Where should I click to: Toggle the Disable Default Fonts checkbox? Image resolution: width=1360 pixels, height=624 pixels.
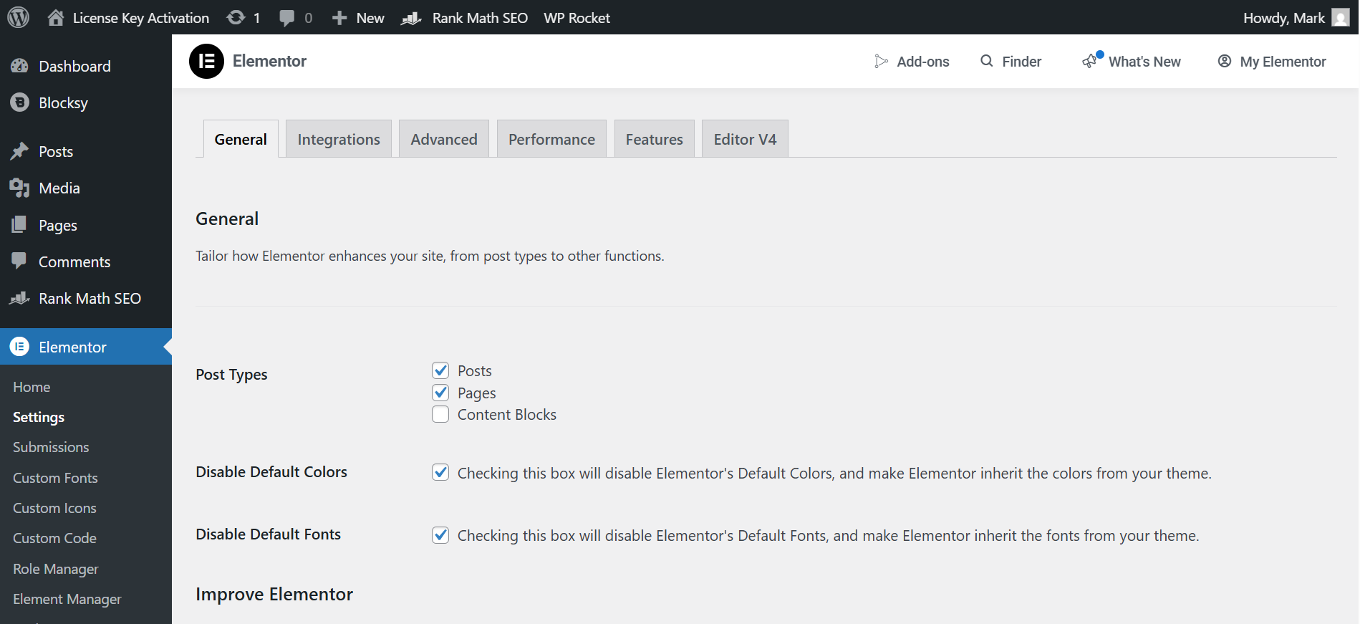pos(440,535)
